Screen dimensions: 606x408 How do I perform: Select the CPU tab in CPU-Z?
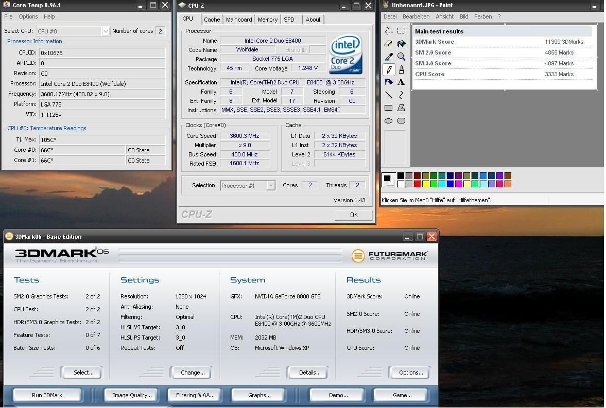pos(188,19)
